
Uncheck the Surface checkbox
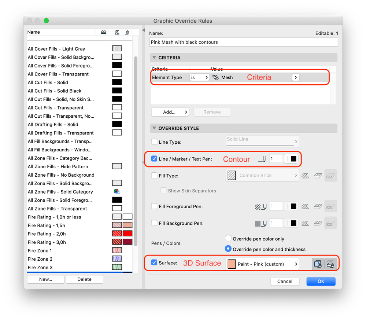click(x=154, y=262)
